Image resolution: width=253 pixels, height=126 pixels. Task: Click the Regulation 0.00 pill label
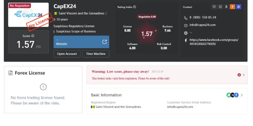tap(147, 17)
